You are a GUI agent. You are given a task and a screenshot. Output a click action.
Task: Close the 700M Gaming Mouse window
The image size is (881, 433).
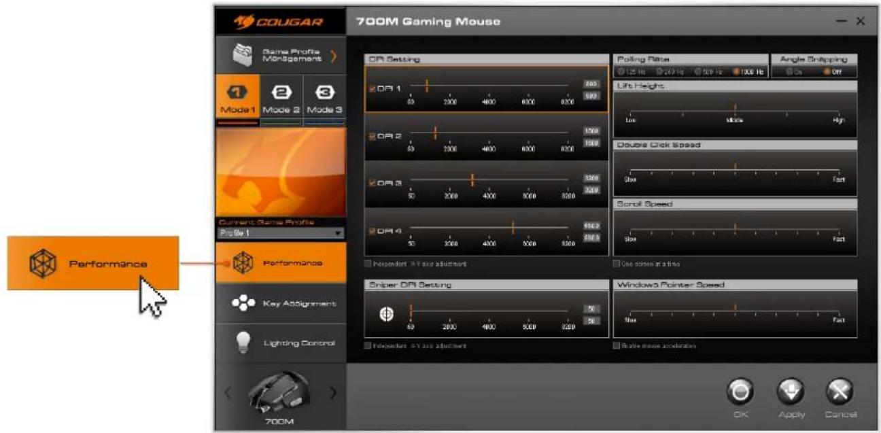[x=860, y=22]
